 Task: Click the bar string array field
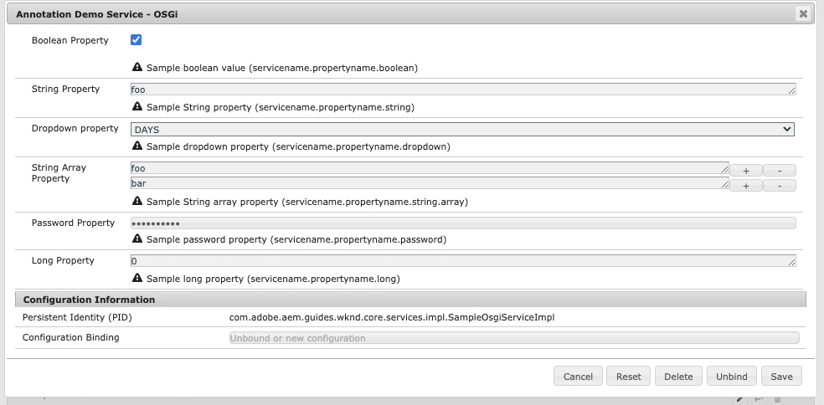(430, 184)
